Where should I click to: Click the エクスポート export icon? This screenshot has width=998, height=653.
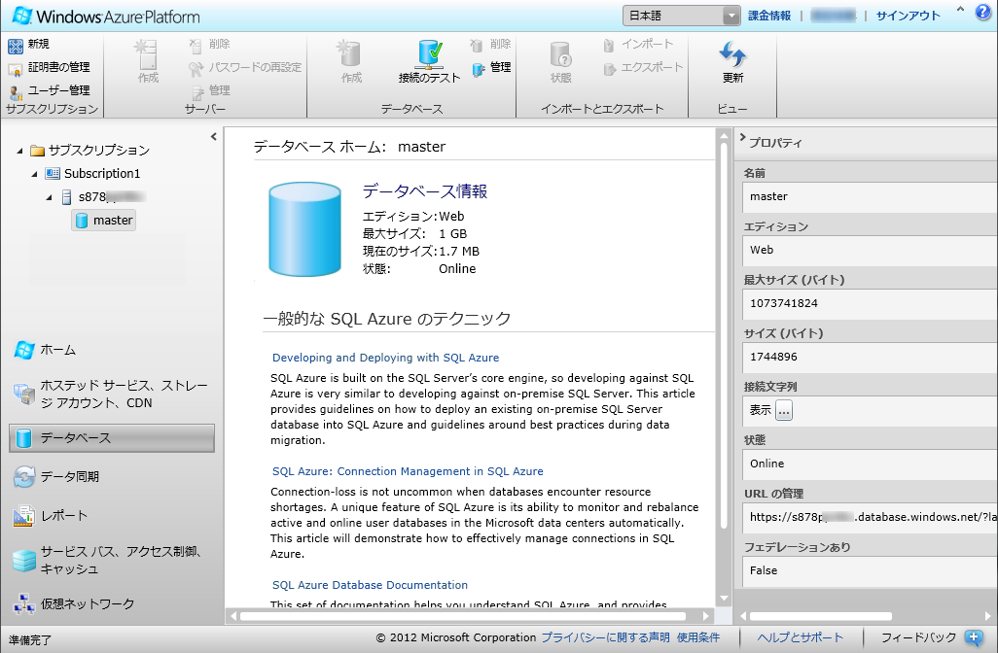(610, 68)
